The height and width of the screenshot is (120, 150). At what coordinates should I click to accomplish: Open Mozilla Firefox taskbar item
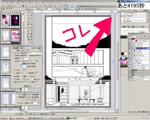18,118
